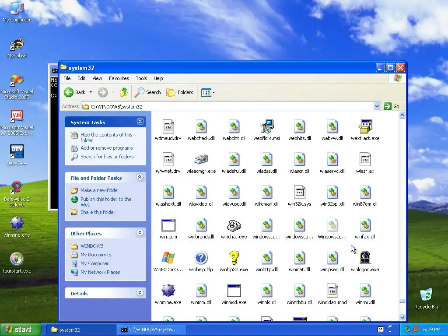Viewport: 448px width, 336px height.
Task: Select the win32k.sys file icon
Action: pos(299,192)
